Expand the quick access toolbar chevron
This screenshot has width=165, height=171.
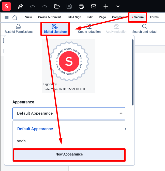pyautogui.click(x=118, y=6)
